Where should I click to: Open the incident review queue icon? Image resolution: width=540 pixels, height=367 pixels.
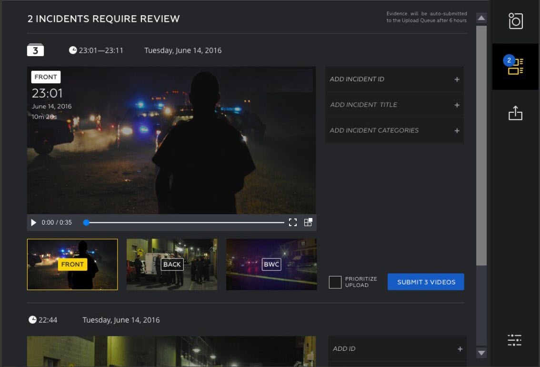click(x=516, y=66)
